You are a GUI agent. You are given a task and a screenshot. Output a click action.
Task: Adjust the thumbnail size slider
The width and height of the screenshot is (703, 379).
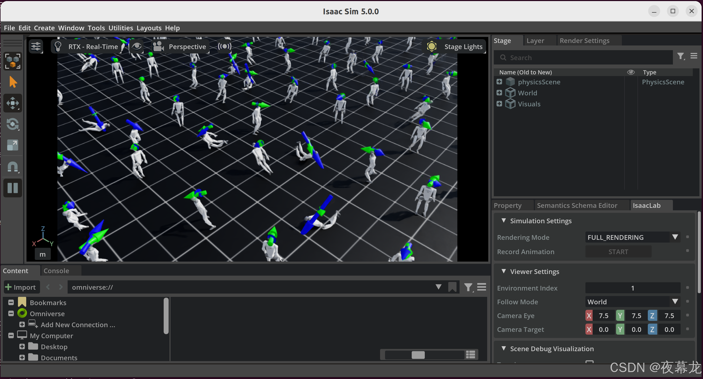point(418,355)
